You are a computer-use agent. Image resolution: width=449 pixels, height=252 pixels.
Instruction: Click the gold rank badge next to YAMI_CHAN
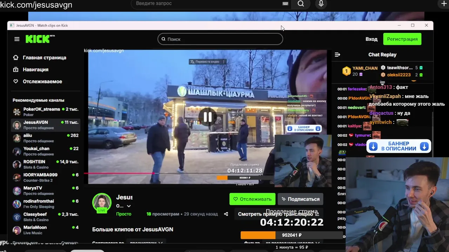tap(347, 71)
